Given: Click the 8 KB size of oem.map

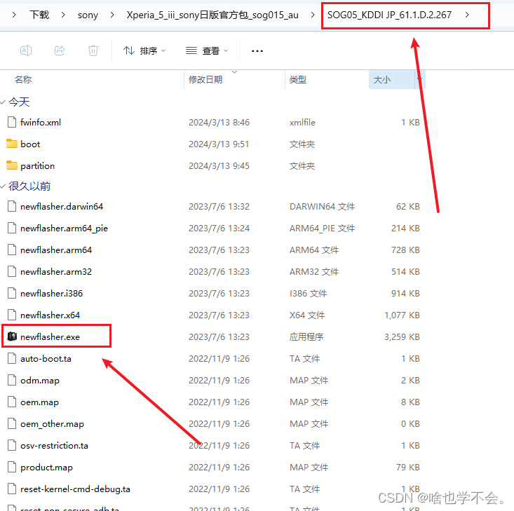Looking at the screenshot, I should (410, 402).
